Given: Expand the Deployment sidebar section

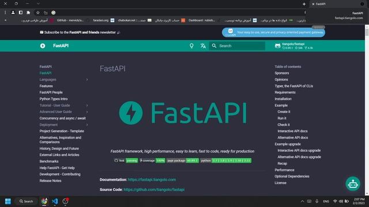Looking at the screenshot, I should tap(63, 125).
